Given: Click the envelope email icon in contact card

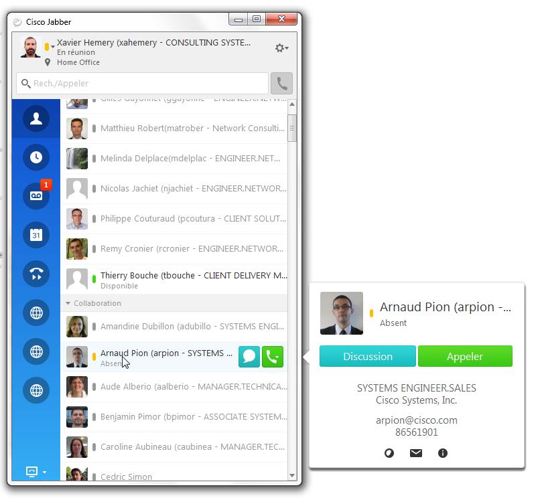Looking at the screenshot, I should coord(416,453).
